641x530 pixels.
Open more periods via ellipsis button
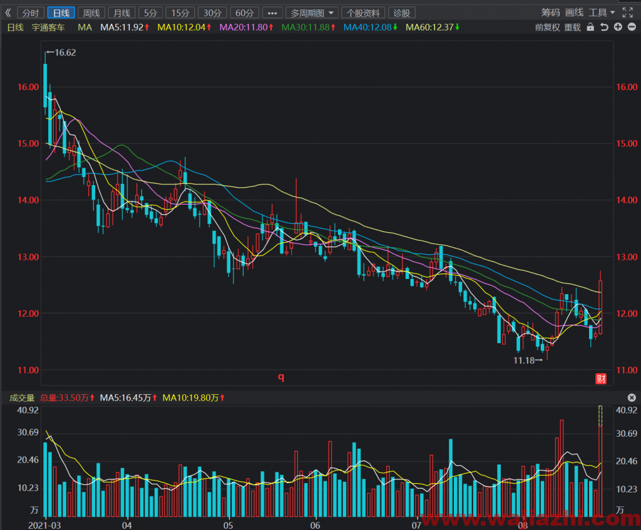(x=272, y=13)
